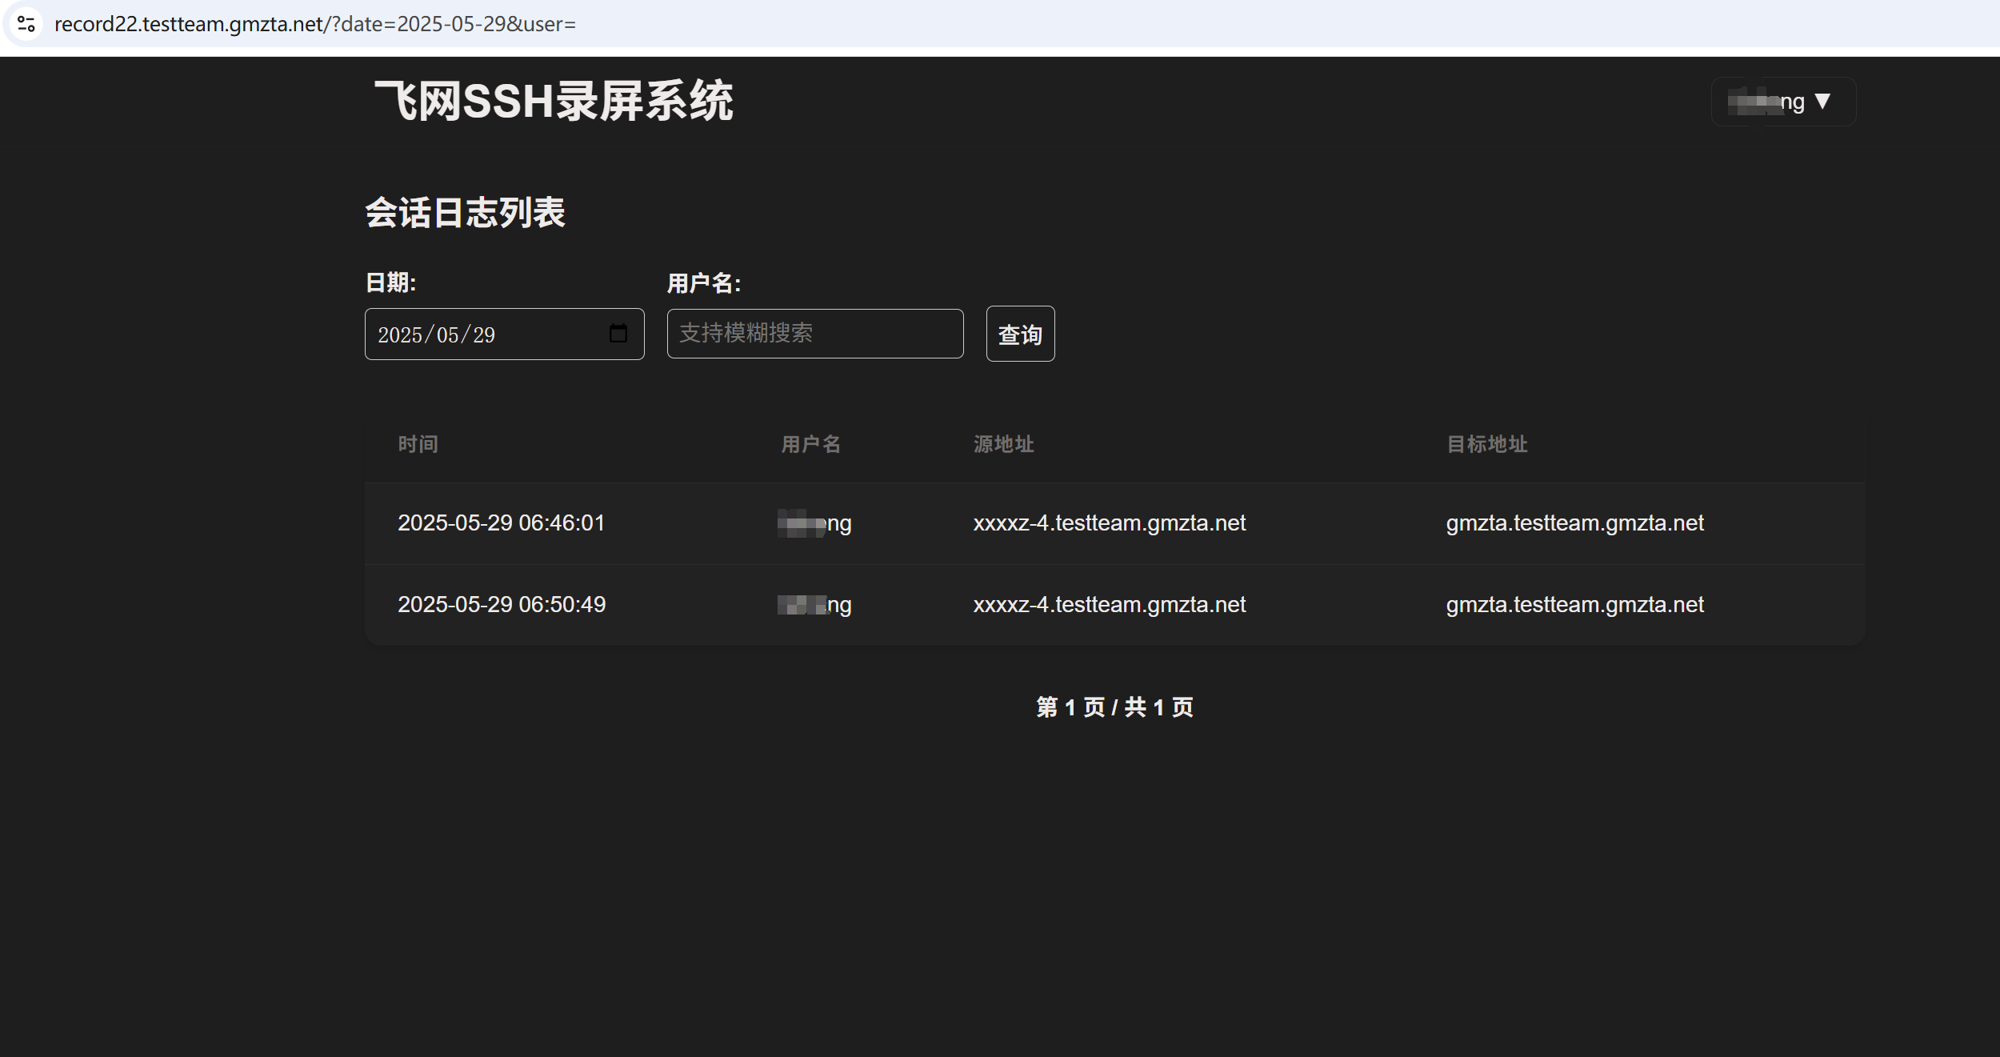Click the 时间 column header

click(418, 444)
